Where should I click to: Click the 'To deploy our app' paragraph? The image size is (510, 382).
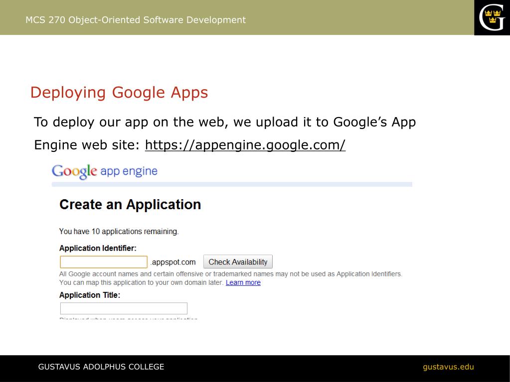[x=224, y=123]
